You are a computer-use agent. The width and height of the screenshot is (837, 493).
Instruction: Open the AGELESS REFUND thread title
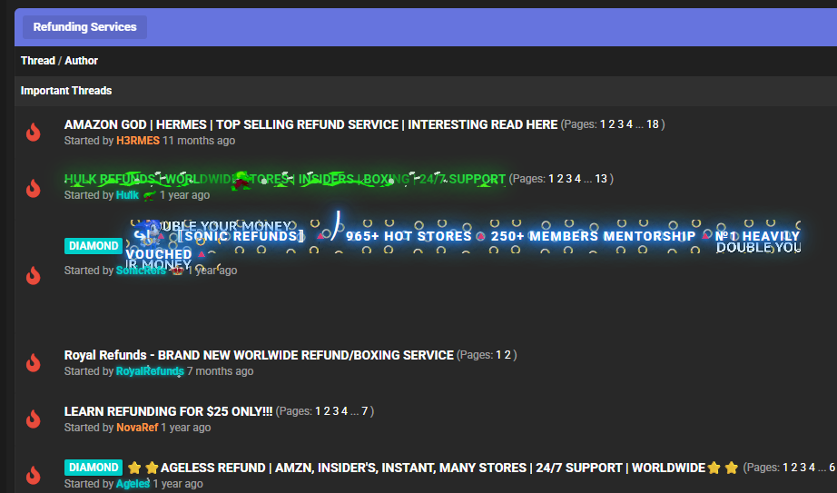pos(433,468)
